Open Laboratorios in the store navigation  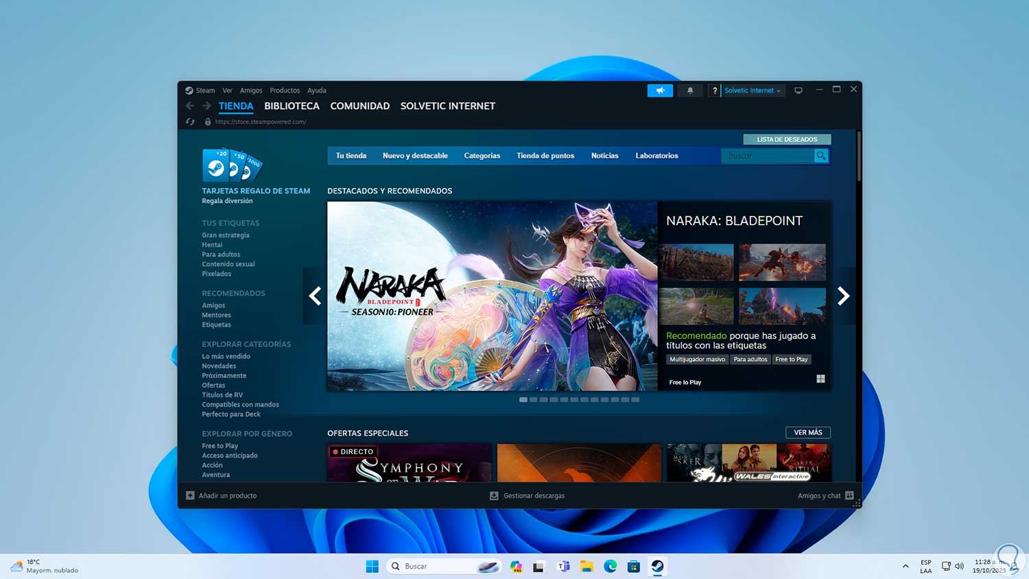657,156
